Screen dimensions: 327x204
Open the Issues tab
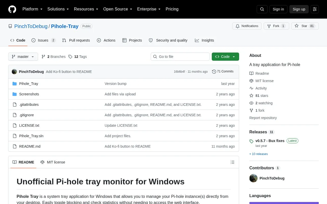[43, 40]
